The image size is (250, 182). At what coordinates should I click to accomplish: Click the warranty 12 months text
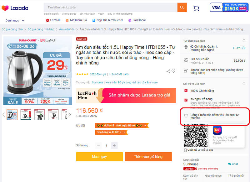[x=215, y=116]
